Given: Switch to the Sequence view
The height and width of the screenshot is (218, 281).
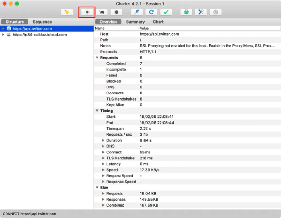Looking at the screenshot, I should [42, 22].
